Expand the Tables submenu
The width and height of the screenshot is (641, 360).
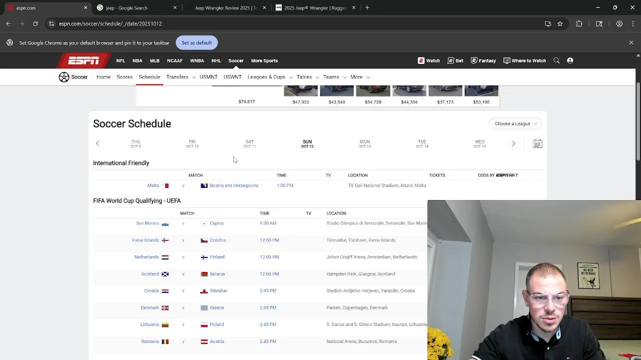[x=317, y=77]
